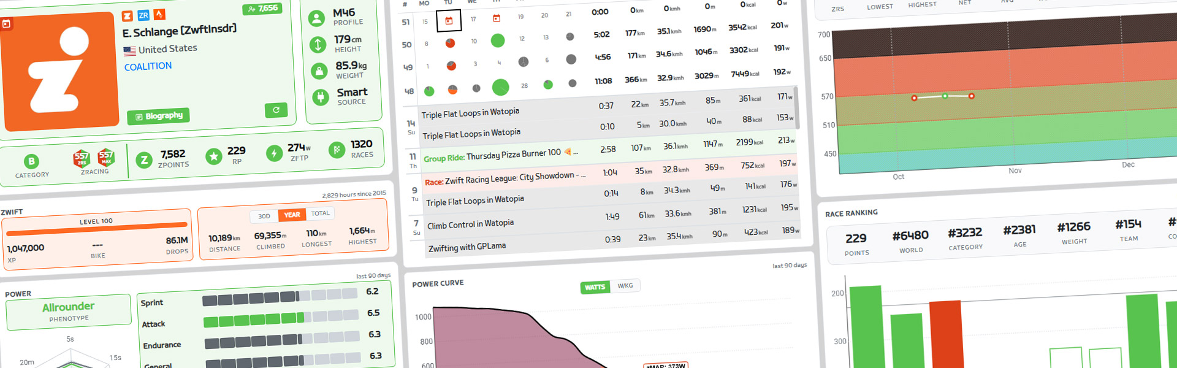Click the Allrounder phenotype box

tap(69, 311)
